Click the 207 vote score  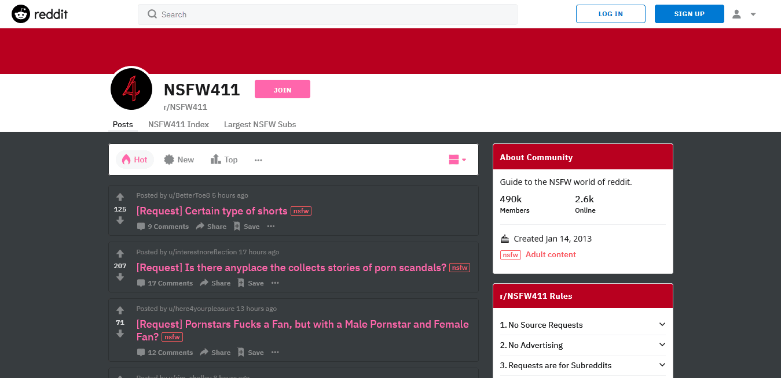point(120,266)
